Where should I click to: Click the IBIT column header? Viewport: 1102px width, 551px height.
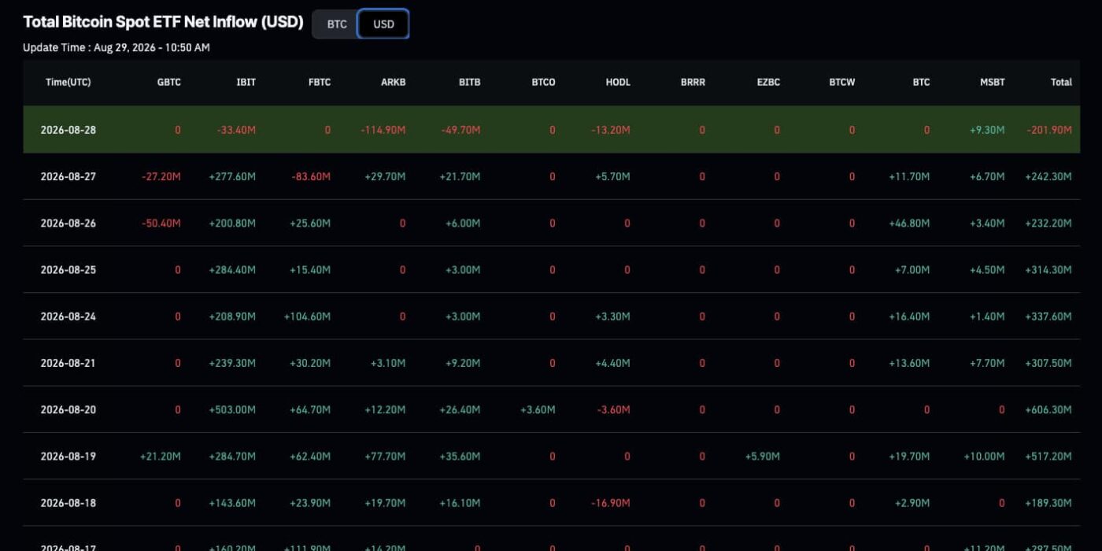[246, 82]
